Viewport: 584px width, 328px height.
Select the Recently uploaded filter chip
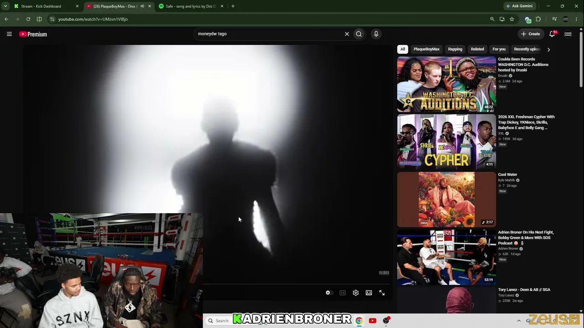[527, 49]
